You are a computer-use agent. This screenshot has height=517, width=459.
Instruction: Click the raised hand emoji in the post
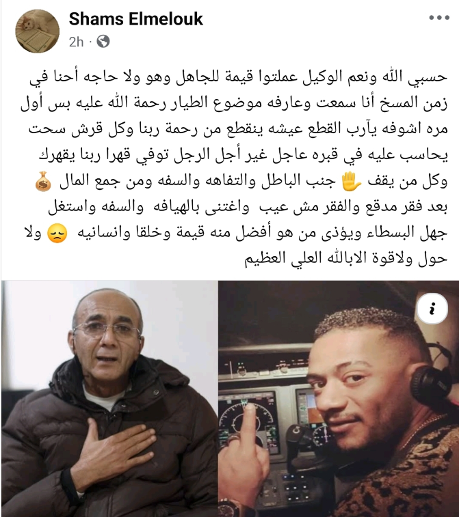pos(351,182)
